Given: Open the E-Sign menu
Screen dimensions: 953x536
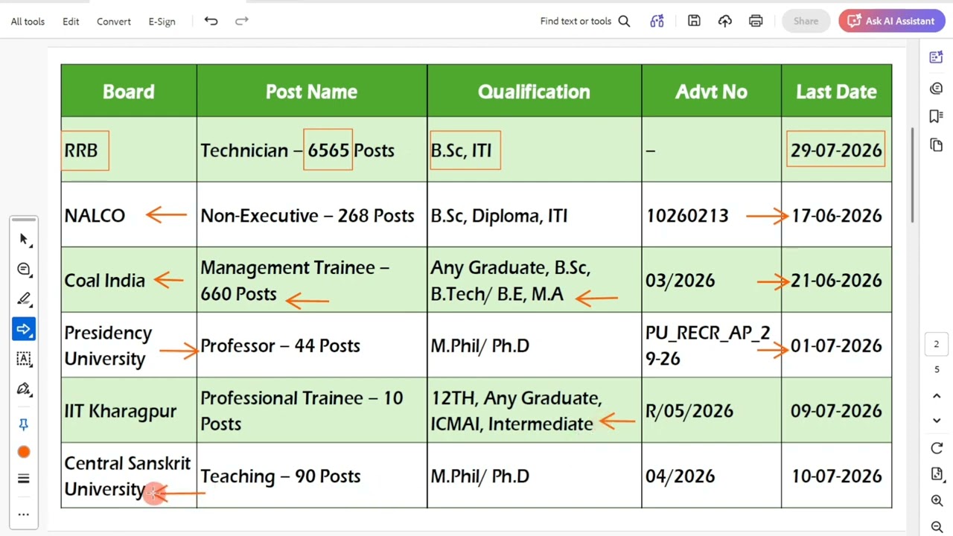Looking at the screenshot, I should [x=162, y=22].
